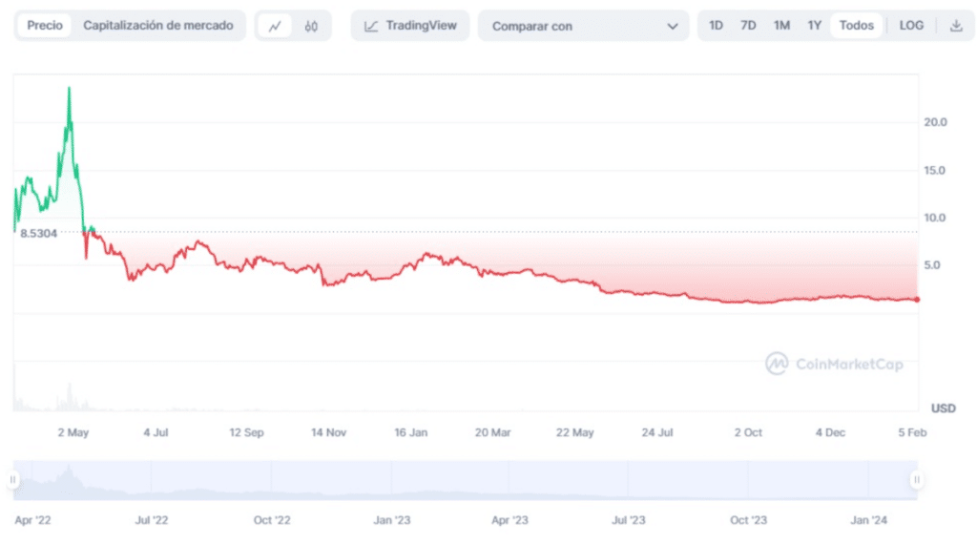
Task: Click the 16 Jan date label
Action: (x=410, y=432)
